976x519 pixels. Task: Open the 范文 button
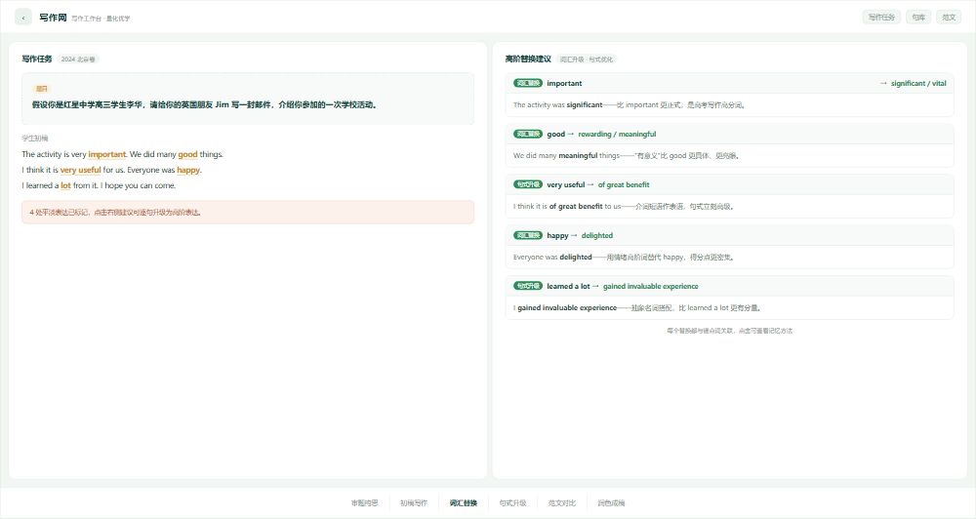click(949, 18)
